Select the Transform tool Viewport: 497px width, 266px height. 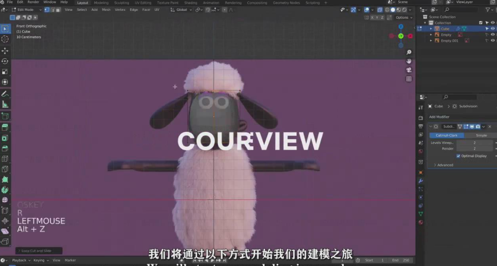5,82
